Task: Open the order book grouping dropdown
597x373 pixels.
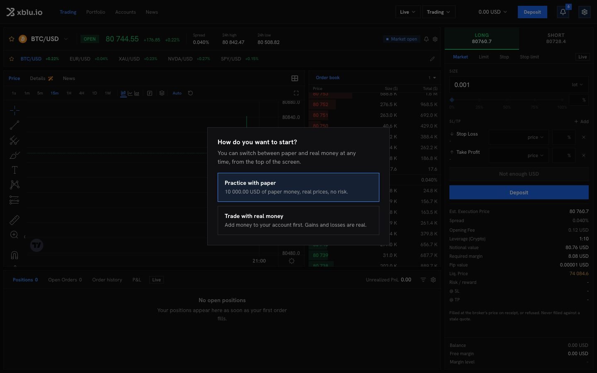Action: 432,78
